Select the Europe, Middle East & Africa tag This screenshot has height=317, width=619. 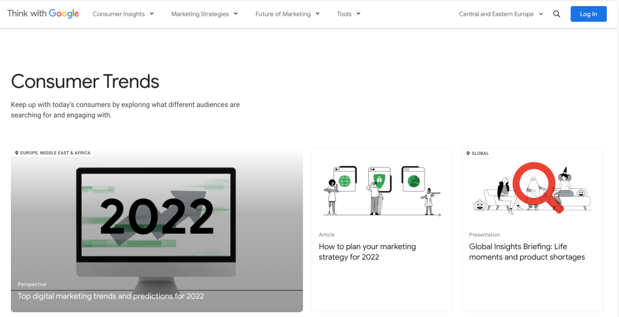pyautogui.click(x=55, y=153)
